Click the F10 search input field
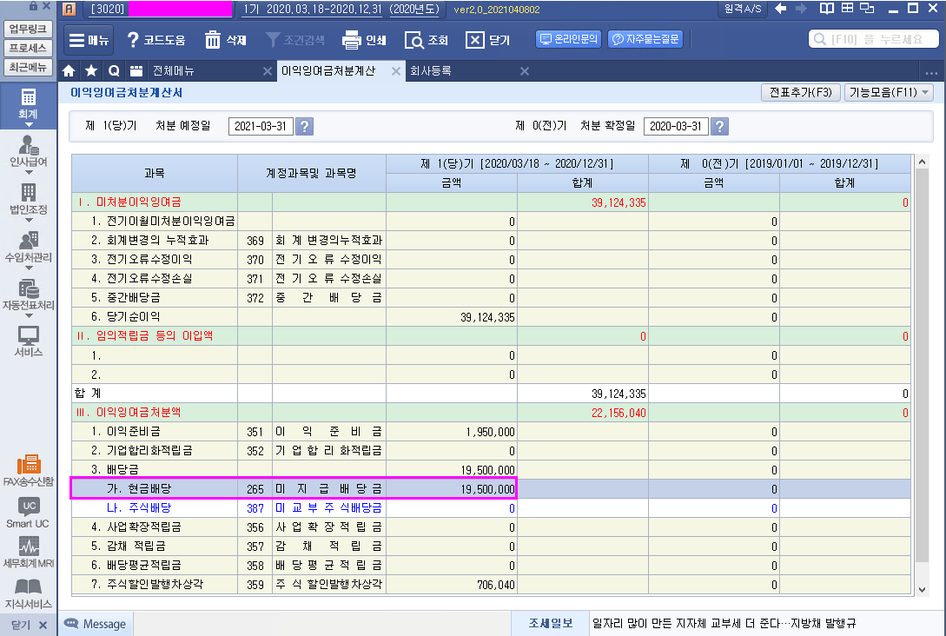This screenshot has height=636, width=946. [x=873, y=40]
